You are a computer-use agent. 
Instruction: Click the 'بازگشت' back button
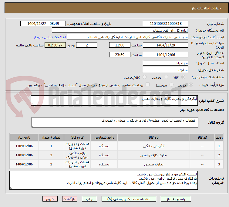click(70, 199)
